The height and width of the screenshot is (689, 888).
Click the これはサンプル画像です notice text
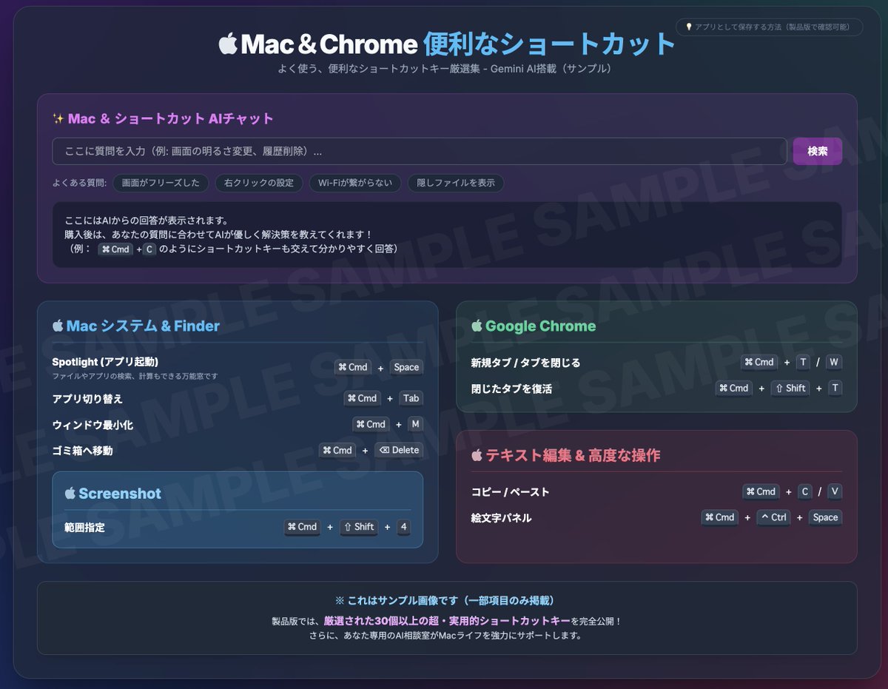447,600
